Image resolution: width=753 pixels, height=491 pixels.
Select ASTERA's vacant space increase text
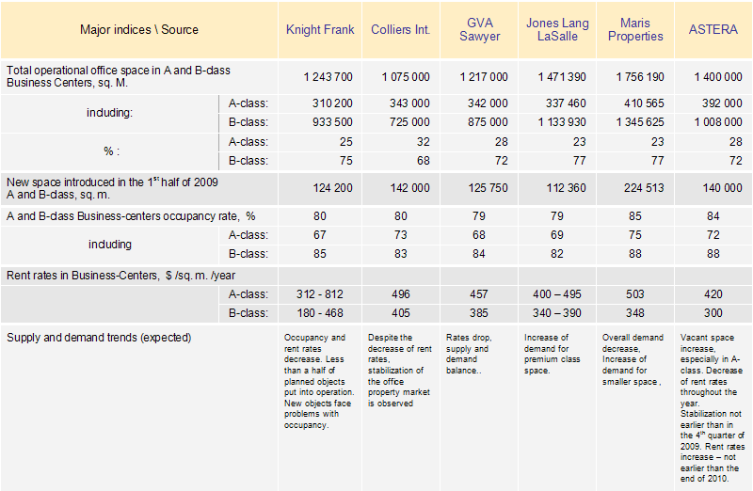tap(713, 408)
